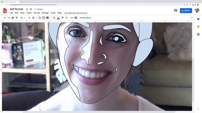Click the browser Back button
Screen dimensions: 202x113
click(2, 5)
